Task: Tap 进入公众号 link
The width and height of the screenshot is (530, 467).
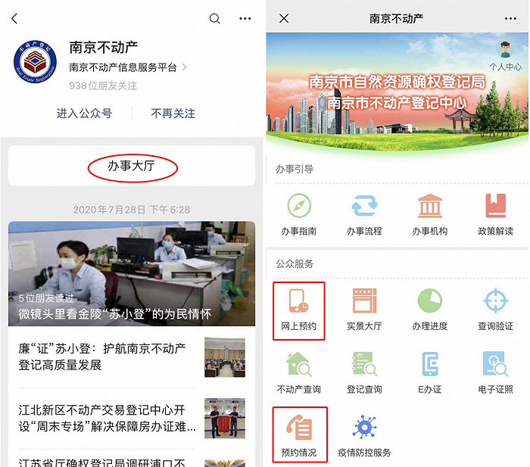Action: coord(84,114)
